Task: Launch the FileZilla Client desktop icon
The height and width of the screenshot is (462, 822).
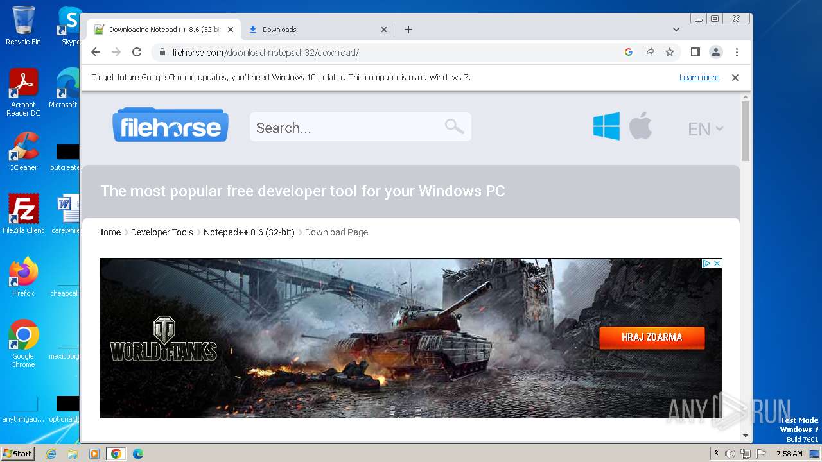Action: tap(23, 214)
